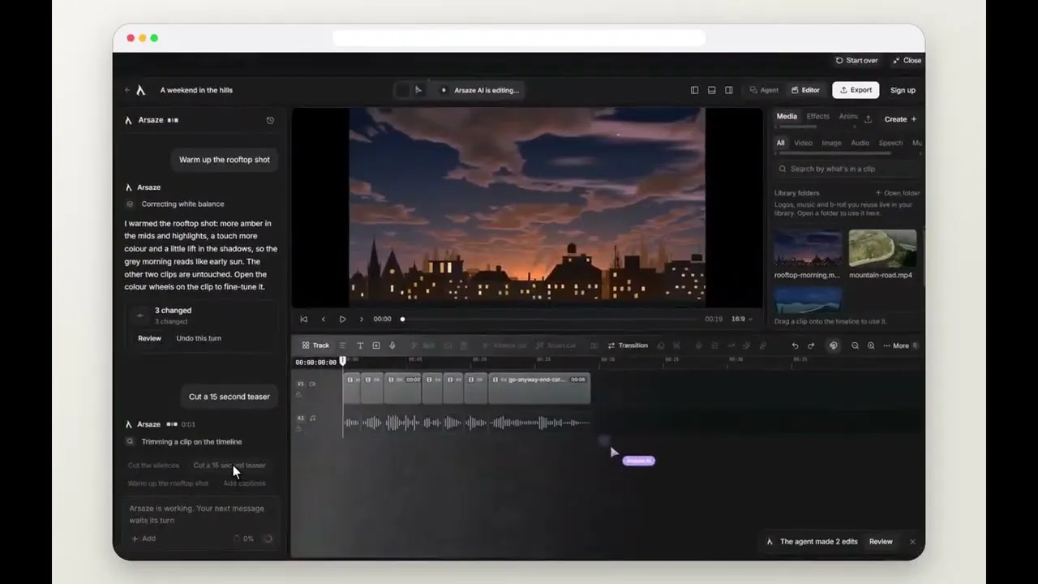Filter the media library by Video

803,144
